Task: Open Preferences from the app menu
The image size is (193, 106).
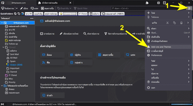Action: pyautogui.click(x=168, y=55)
